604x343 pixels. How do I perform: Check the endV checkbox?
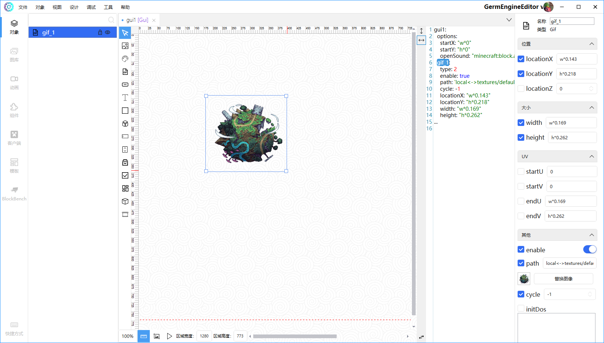click(521, 216)
